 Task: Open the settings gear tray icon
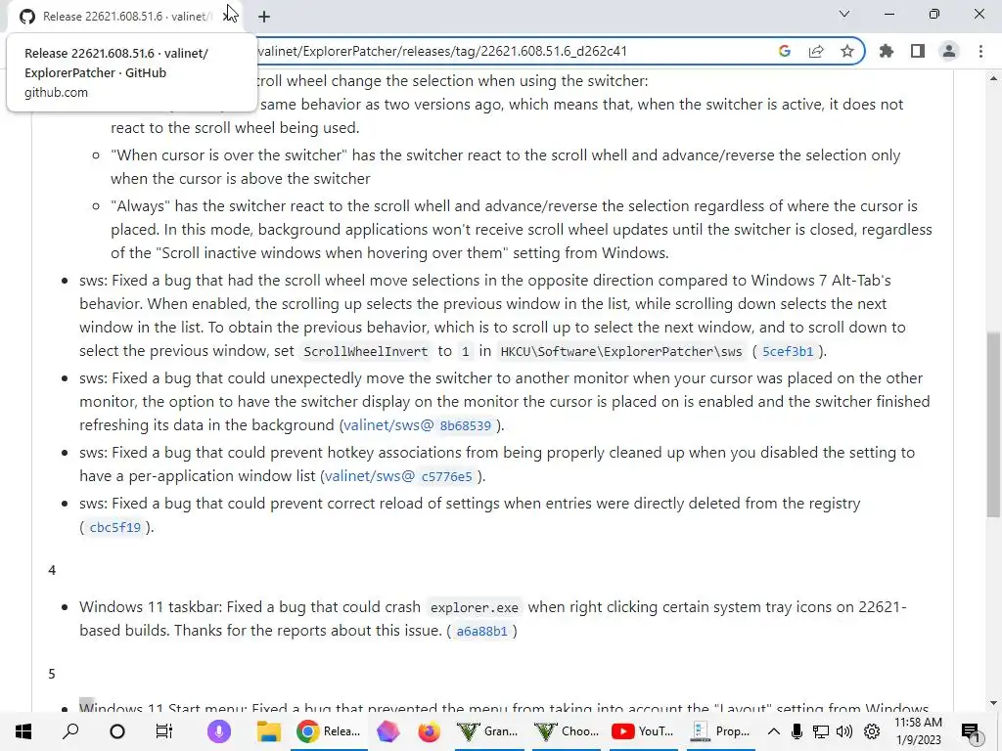[x=872, y=731]
